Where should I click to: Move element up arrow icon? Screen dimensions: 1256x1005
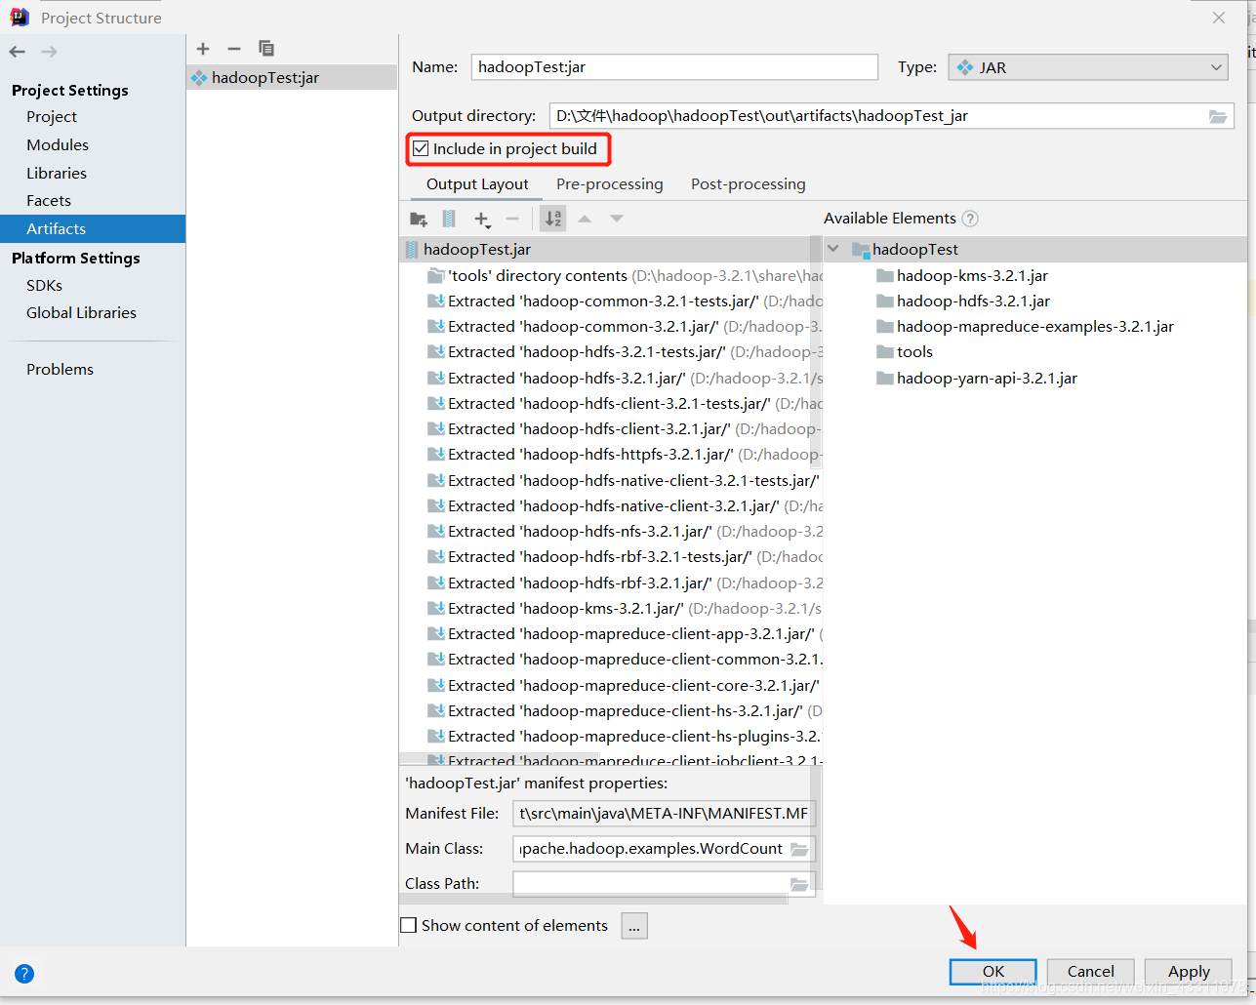click(x=585, y=219)
